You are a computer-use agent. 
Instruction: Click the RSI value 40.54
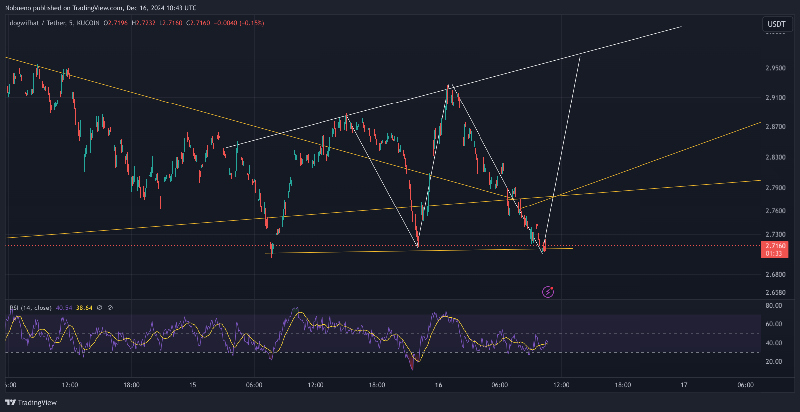pos(64,308)
